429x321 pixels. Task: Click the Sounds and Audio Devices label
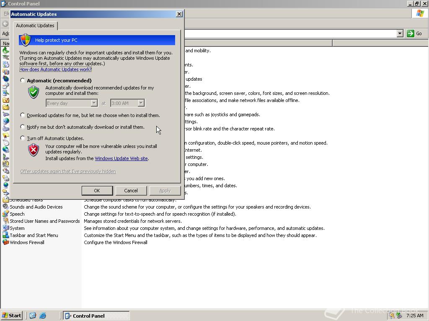point(36,207)
